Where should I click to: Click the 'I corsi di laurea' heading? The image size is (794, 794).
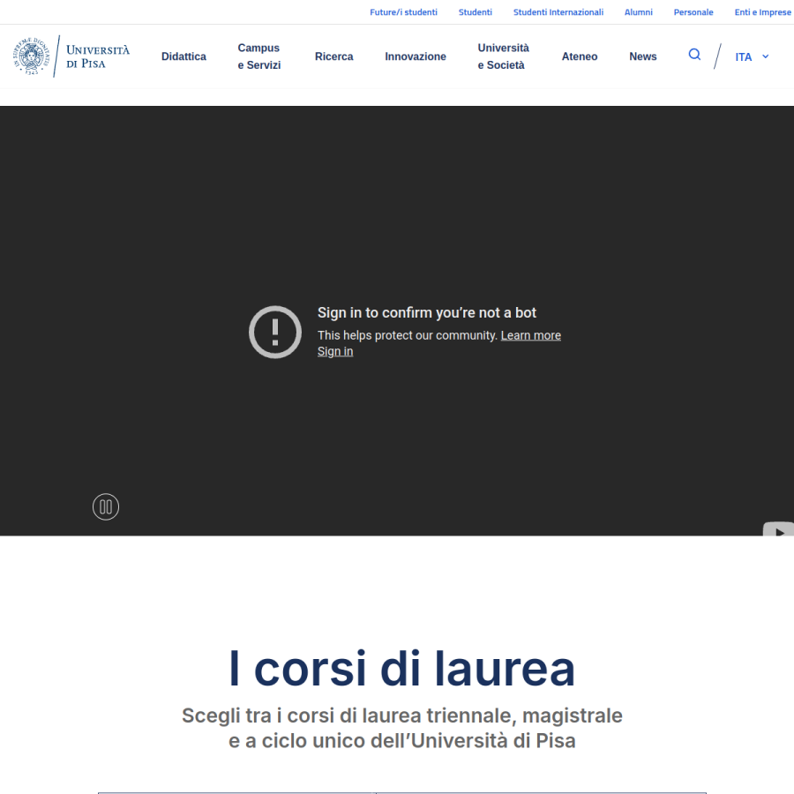402,669
